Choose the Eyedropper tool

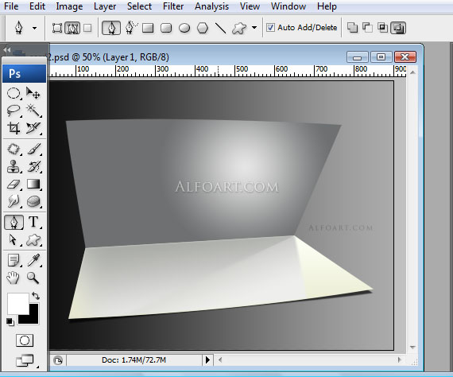33,260
